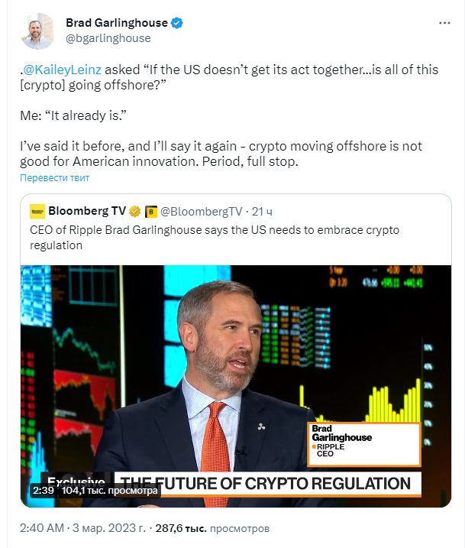
Task: Click Brad Garlinghouse's profile avatar
Action: (37, 31)
